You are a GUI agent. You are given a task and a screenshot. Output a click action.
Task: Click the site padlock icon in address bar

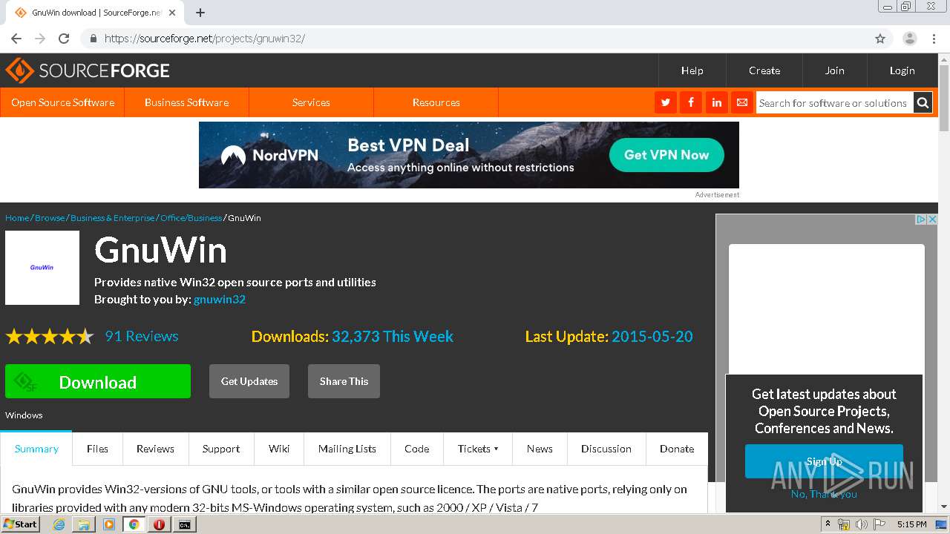pos(93,39)
